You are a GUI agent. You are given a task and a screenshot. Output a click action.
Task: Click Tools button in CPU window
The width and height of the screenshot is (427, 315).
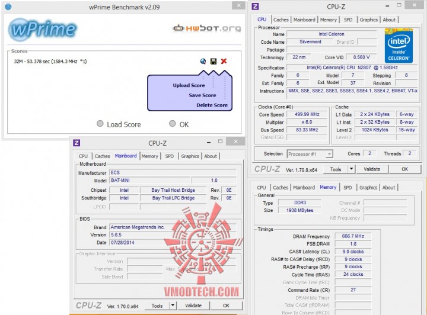point(336,169)
